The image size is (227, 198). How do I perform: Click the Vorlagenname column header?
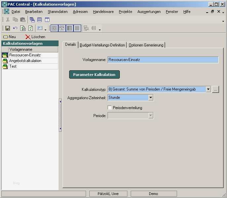coord(33,49)
